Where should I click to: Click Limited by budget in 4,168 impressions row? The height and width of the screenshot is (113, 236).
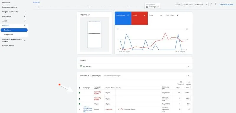pos(98,99)
